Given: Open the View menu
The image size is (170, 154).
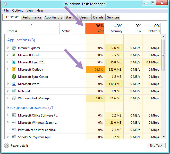Looking at the screenshot, I should [30, 11].
